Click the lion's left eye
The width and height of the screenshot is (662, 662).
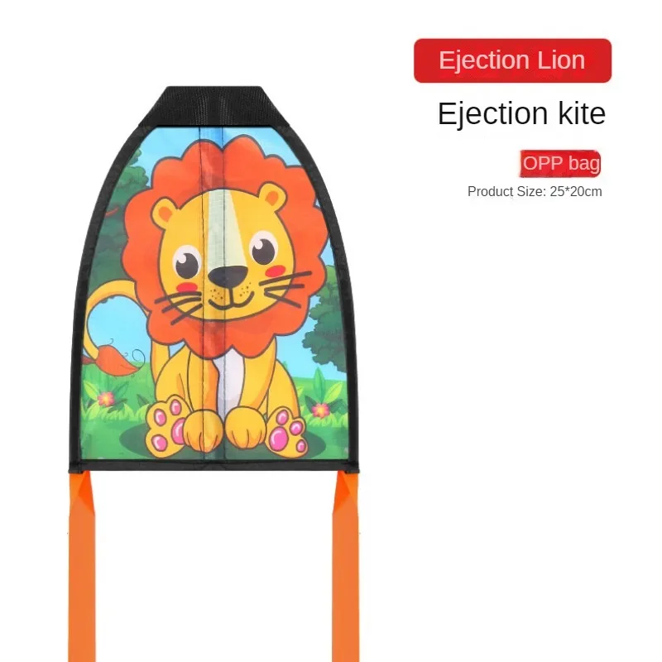187,261
